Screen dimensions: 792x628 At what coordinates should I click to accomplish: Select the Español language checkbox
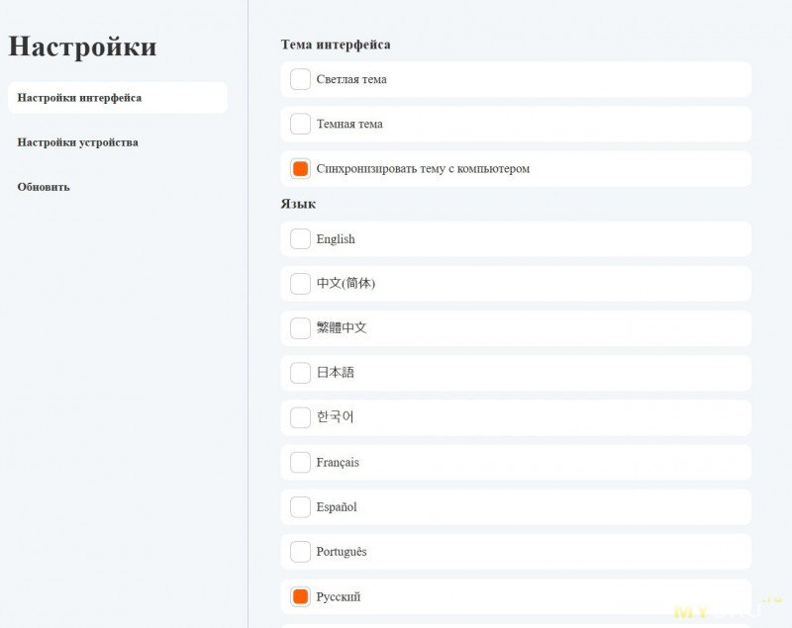click(x=300, y=507)
